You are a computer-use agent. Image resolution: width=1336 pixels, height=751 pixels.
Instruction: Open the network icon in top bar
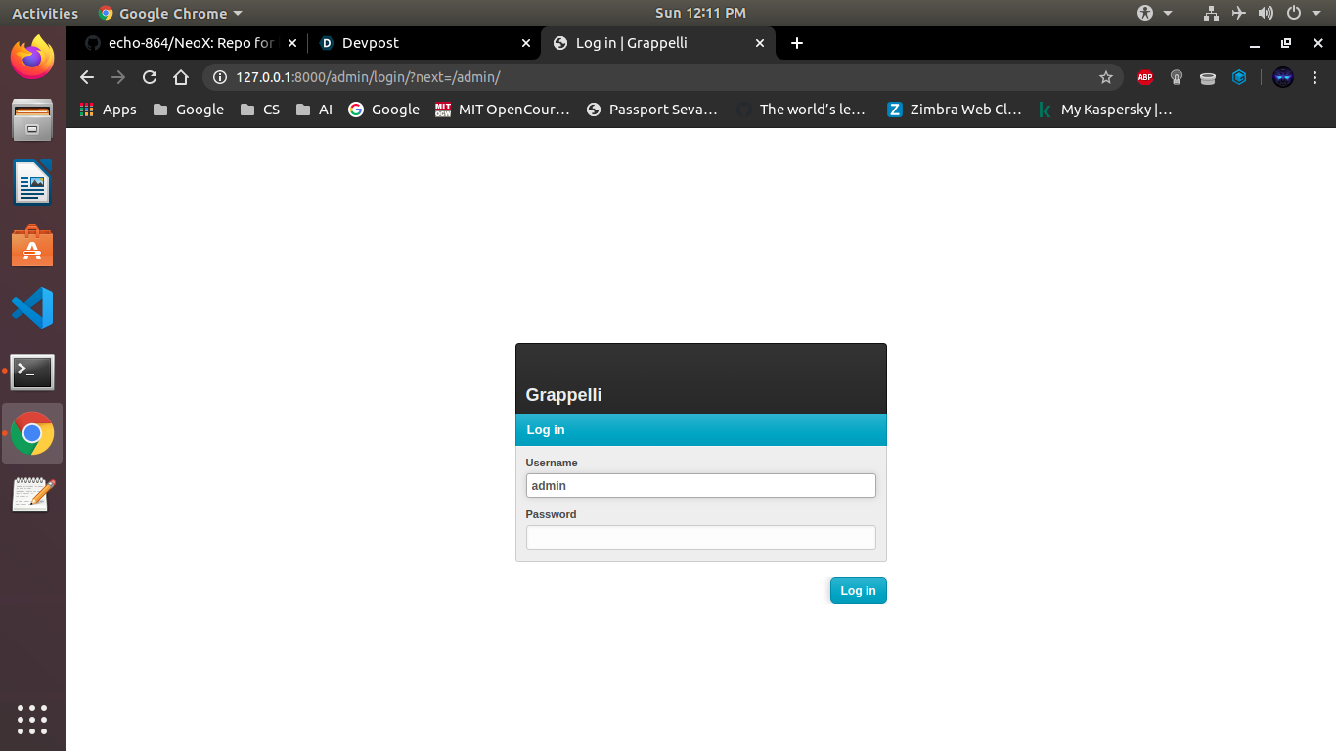click(x=1212, y=13)
